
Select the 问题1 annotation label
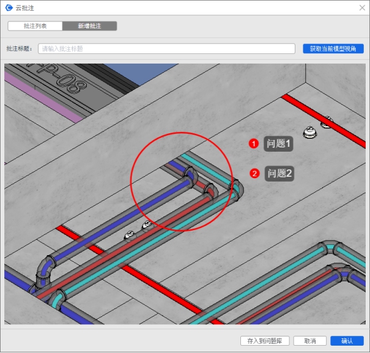pyautogui.click(x=279, y=144)
